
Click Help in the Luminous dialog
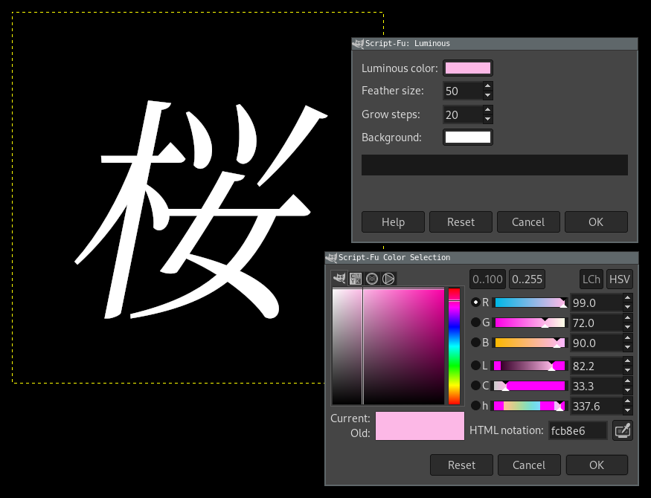click(x=393, y=222)
